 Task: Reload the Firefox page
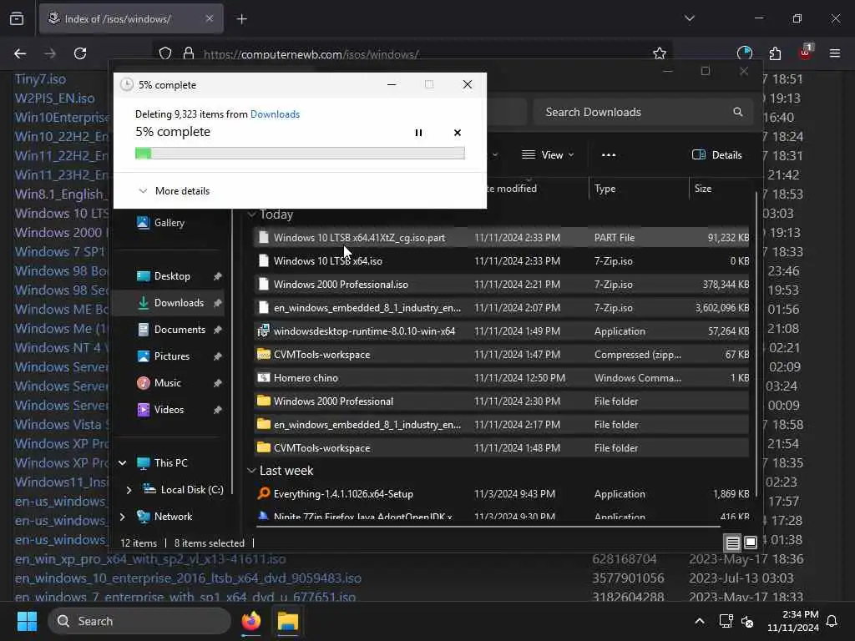pos(80,53)
